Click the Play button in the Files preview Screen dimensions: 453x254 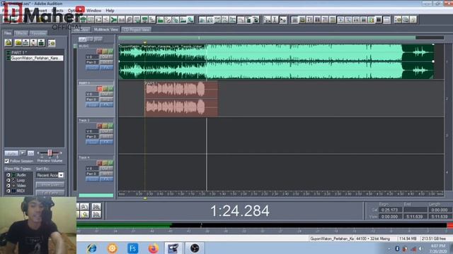(23, 153)
